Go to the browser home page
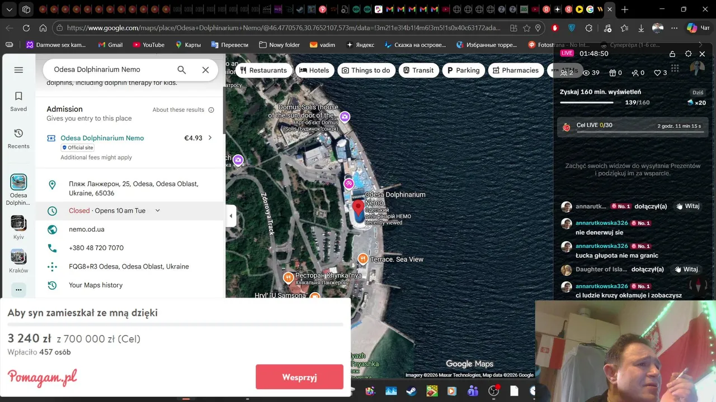 tap(43, 28)
